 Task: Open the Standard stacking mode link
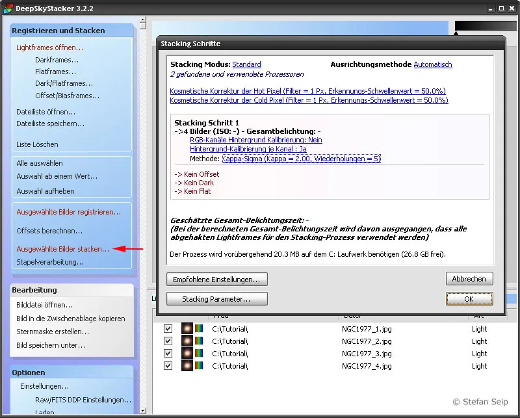coord(246,64)
